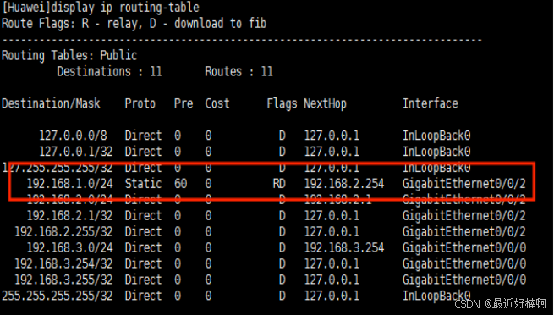Select next hop 127.0.0.1 in the 192.168.3.255/32 row

pos(332,280)
